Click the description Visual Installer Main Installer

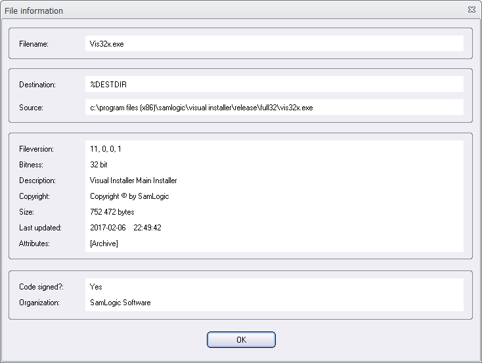(x=133, y=181)
